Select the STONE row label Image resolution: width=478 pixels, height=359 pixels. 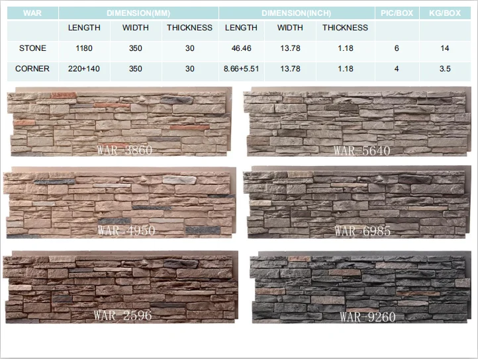coord(32,48)
